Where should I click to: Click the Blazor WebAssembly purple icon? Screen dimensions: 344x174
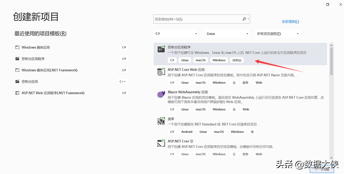click(x=161, y=94)
